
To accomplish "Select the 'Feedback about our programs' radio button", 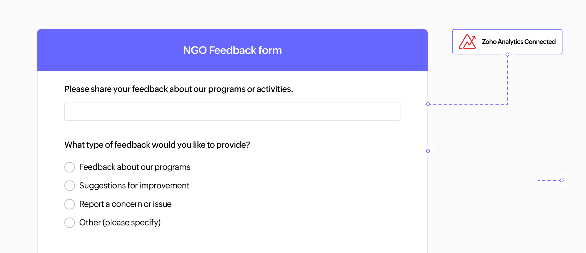I will coord(70,167).
